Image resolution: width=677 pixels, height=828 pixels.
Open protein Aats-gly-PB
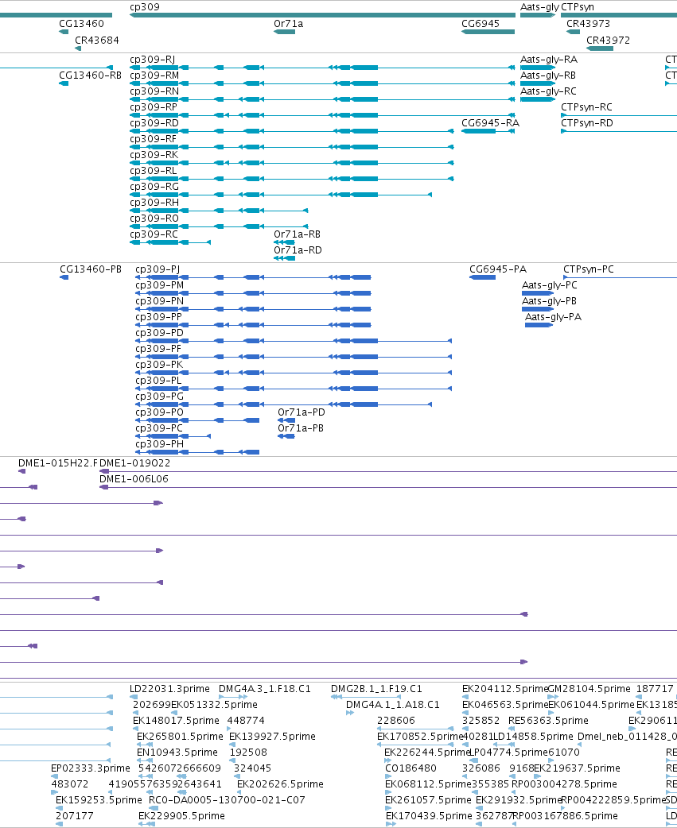click(549, 300)
